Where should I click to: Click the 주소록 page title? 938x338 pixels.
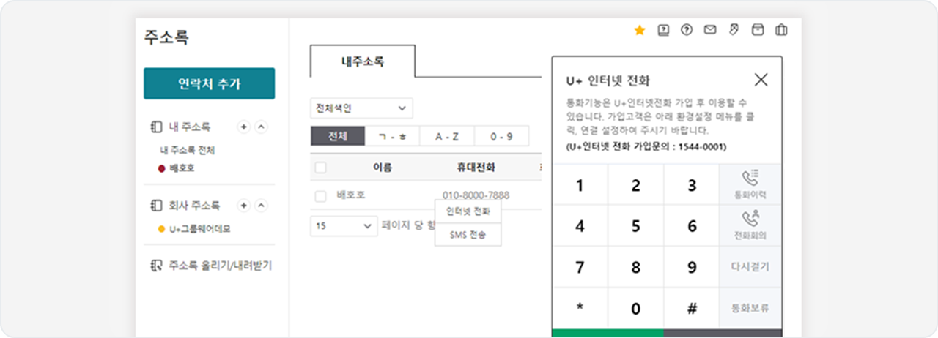click(166, 38)
